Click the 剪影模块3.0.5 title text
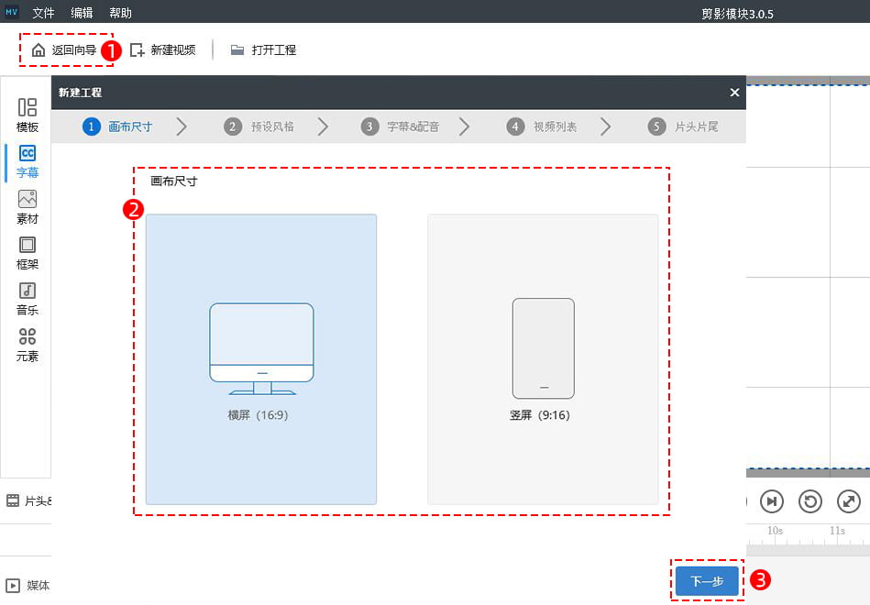The width and height of the screenshot is (870, 605). tap(737, 14)
